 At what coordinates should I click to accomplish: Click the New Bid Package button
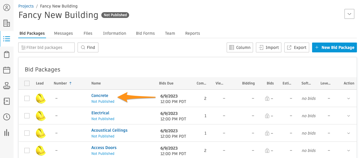pos(334,47)
